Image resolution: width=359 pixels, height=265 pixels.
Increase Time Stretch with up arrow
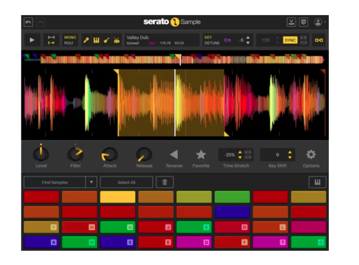click(x=240, y=152)
